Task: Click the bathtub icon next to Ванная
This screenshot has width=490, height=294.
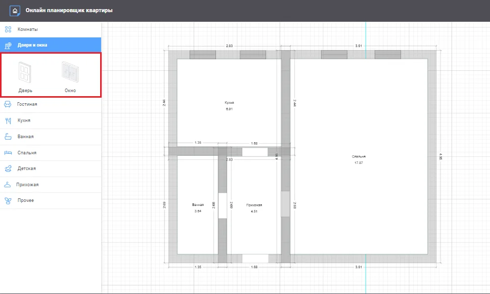Action: (x=7, y=136)
